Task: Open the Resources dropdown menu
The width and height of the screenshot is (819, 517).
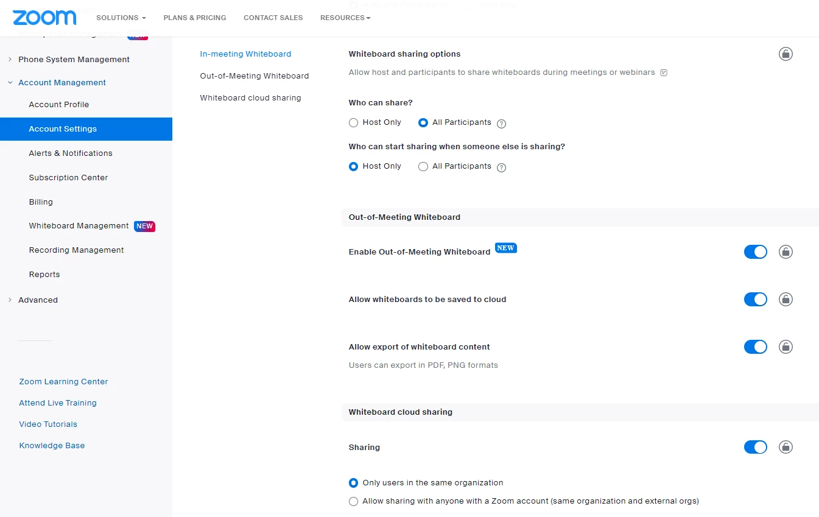Action: [345, 18]
